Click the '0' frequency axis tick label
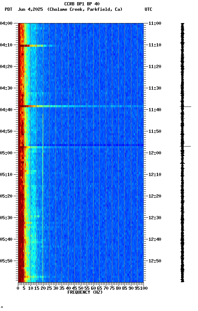198x311 pixels. pos(18,288)
